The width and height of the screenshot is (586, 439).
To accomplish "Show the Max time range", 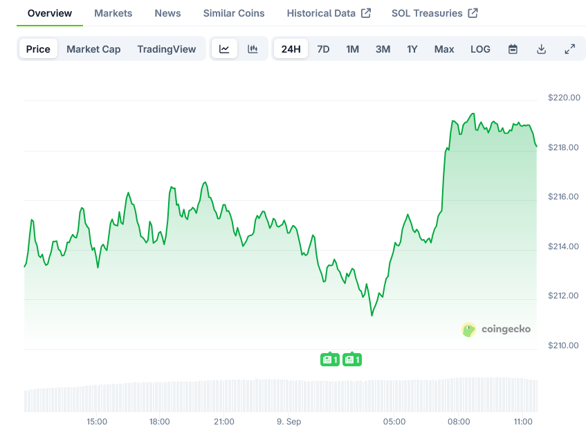I will 444,49.
